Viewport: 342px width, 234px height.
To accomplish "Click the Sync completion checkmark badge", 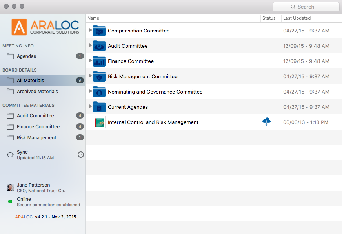I will click(x=81, y=155).
